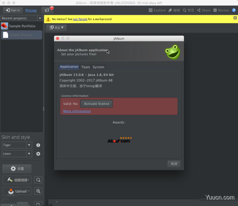Select the Sample Portfolio project
Screen dimensions: 238x206
[21, 26]
